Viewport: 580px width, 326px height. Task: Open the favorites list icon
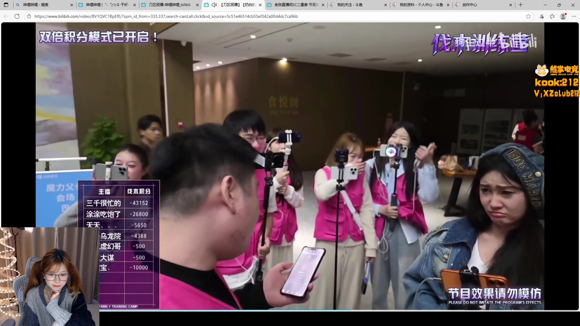pyautogui.click(x=552, y=16)
